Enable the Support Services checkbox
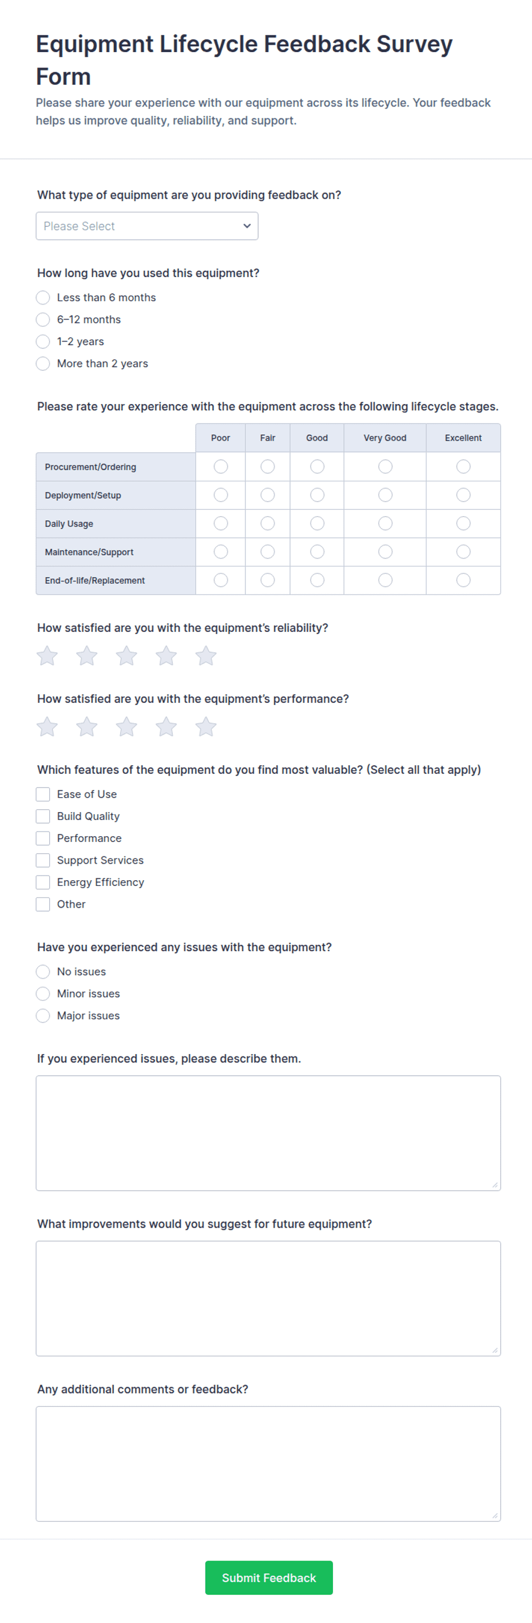The width and height of the screenshot is (532, 1623). coord(43,860)
